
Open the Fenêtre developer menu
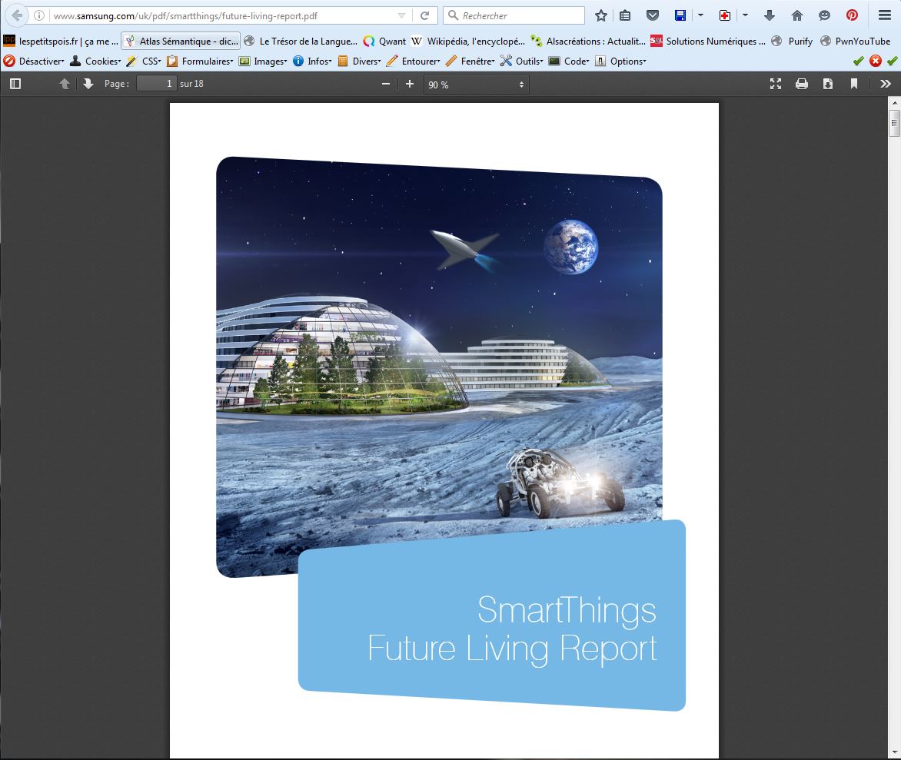click(470, 61)
